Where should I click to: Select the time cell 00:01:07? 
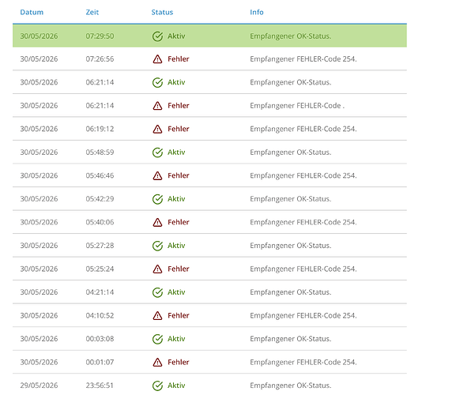point(100,362)
